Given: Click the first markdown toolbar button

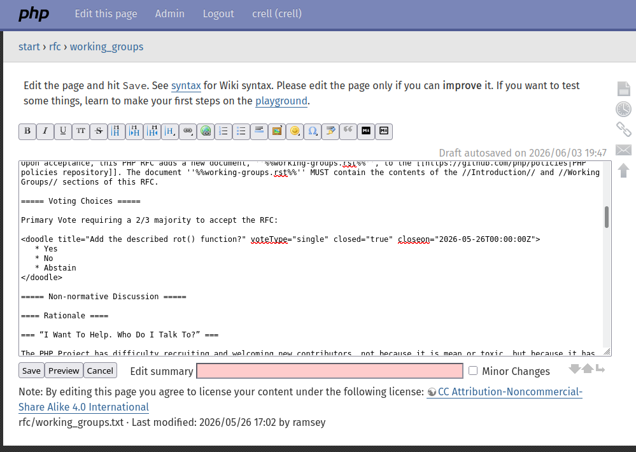Looking at the screenshot, I should (366, 131).
